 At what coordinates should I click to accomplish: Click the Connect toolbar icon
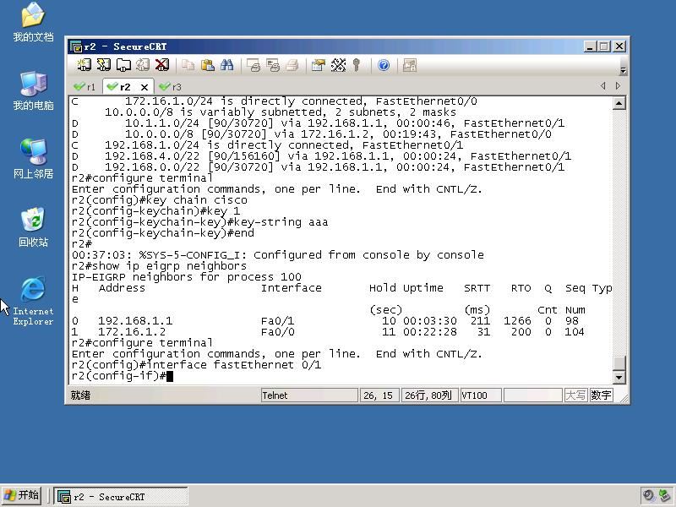pos(84,65)
